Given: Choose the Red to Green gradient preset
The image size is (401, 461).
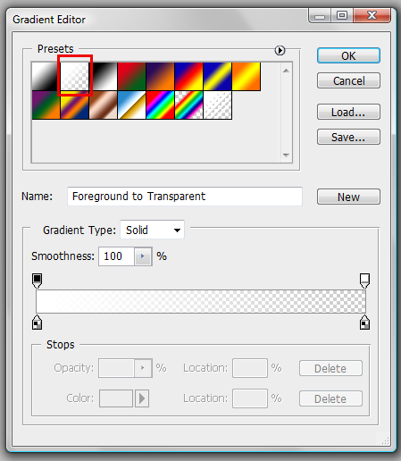Looking at the screenshot, I should 132,76.
